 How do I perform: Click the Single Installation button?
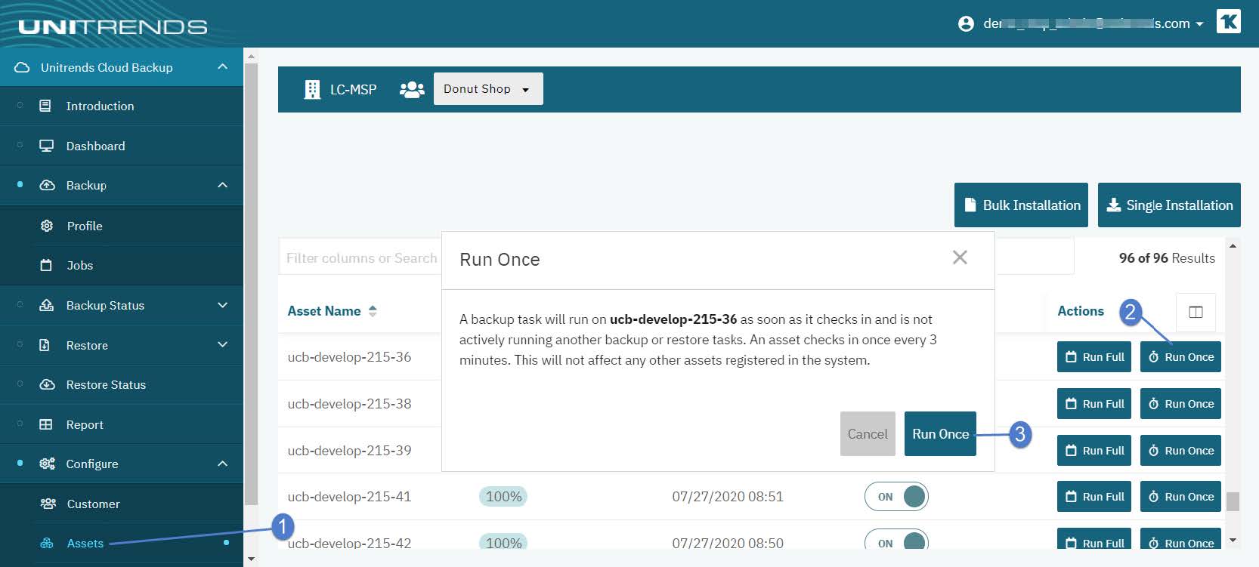[x=1169, y=205]
